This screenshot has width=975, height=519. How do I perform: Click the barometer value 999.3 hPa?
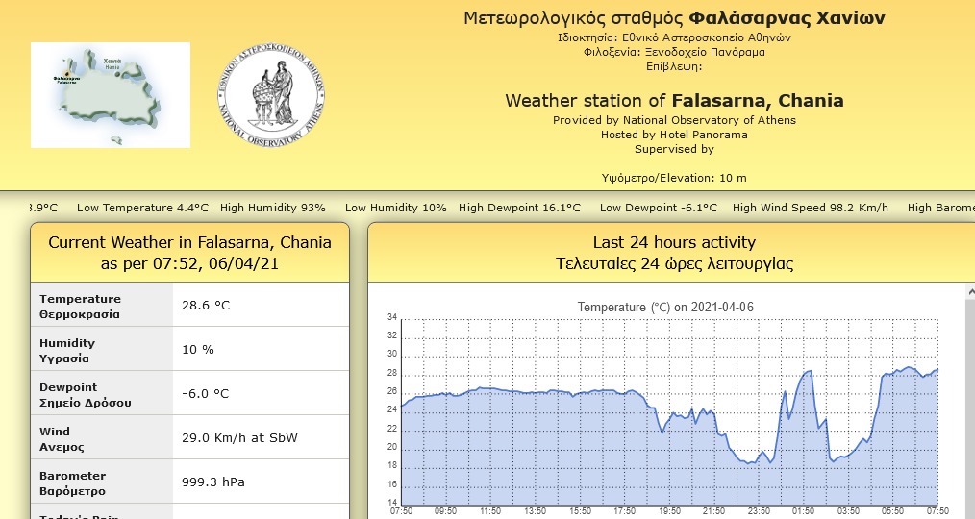(213, 482)
